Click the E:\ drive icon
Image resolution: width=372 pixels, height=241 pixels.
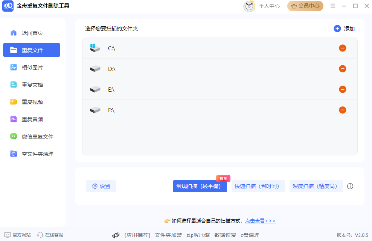click(x=95, y=89)
